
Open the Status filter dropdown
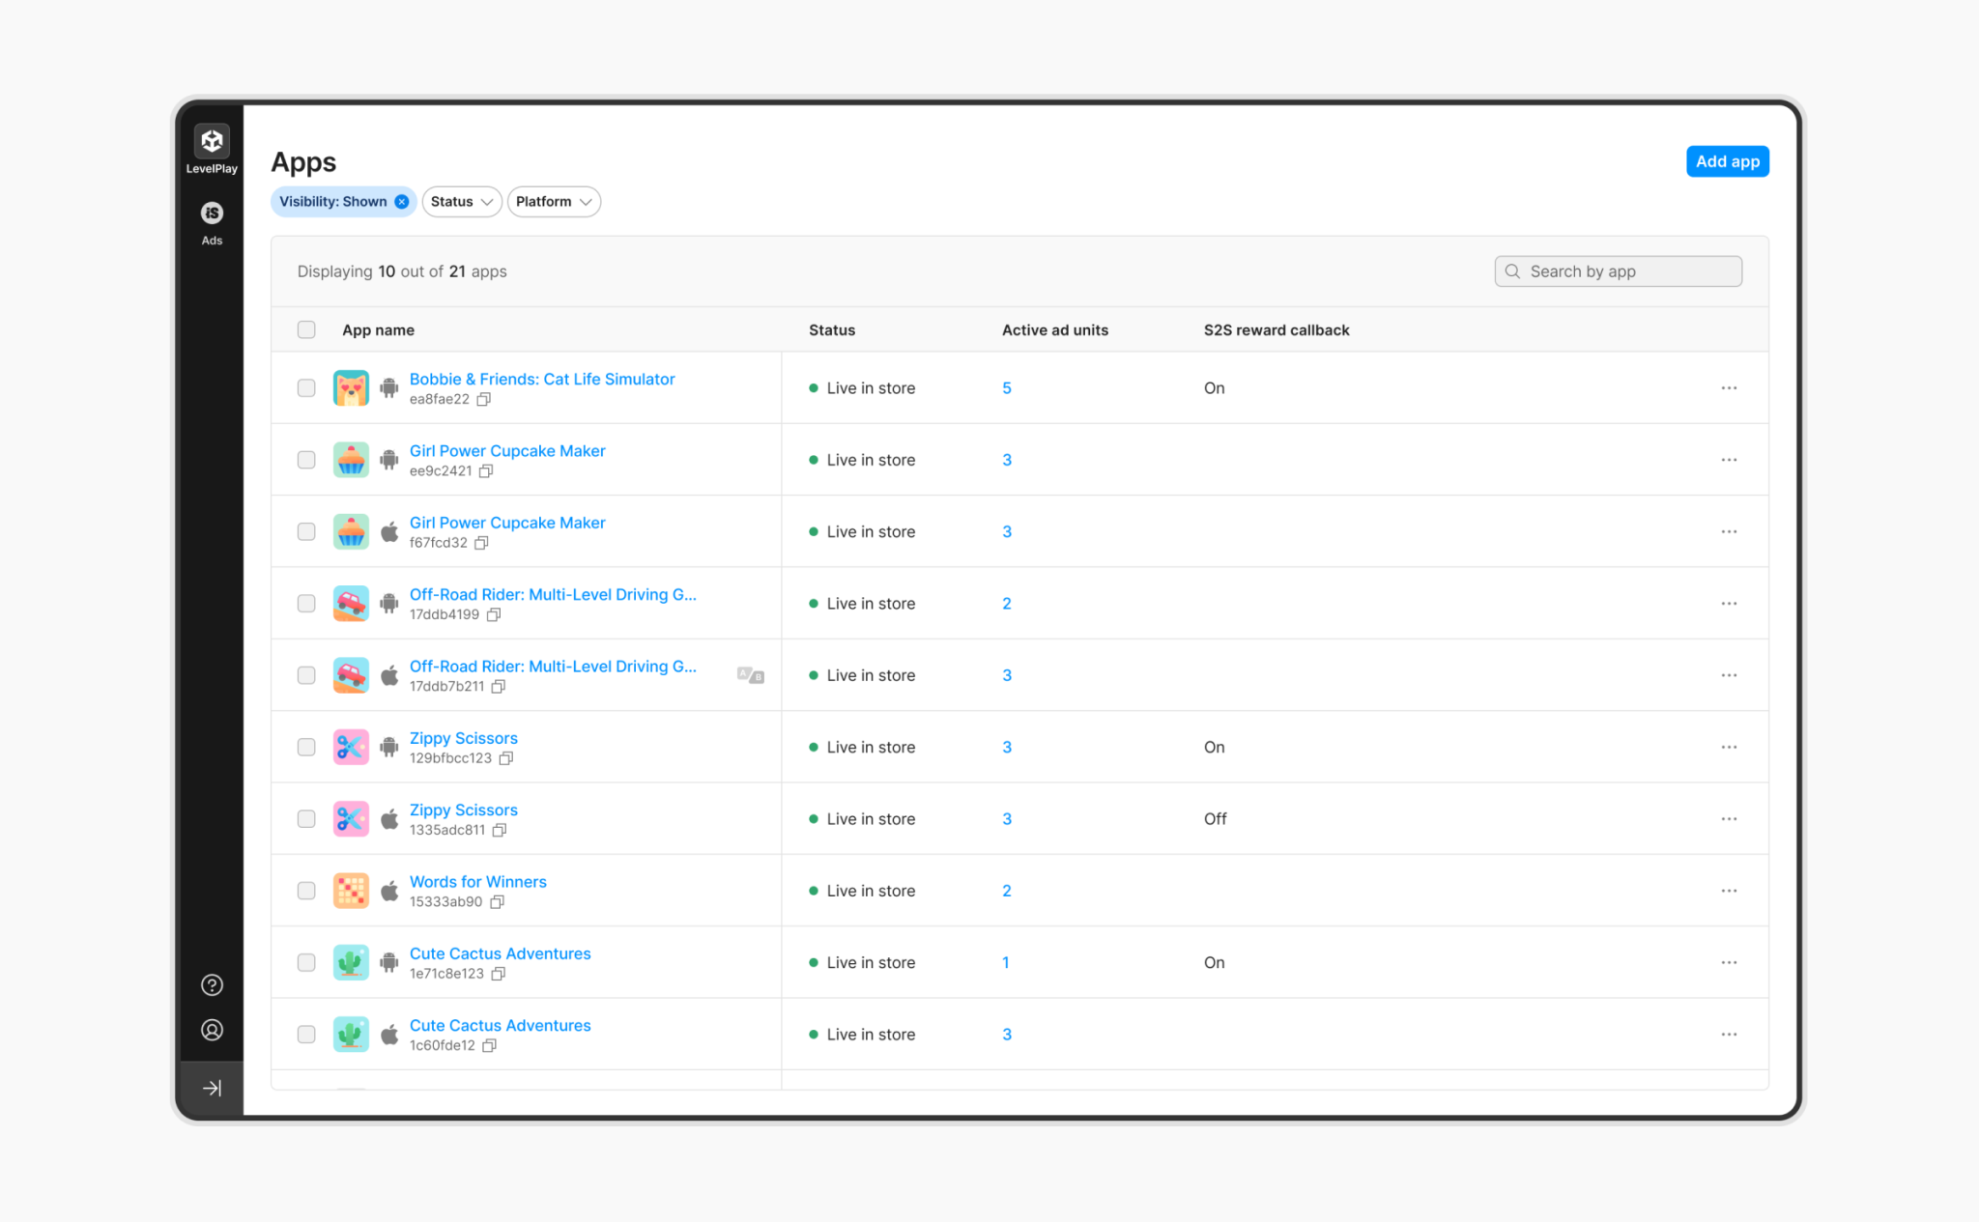[x=461, y=201]
